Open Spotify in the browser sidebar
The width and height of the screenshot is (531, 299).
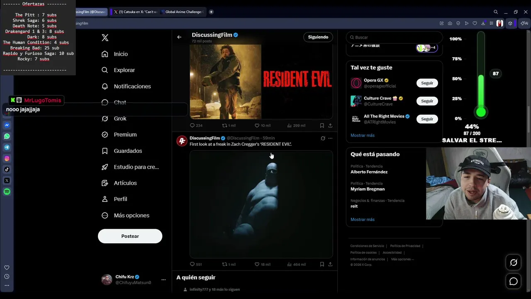point(7,191)
